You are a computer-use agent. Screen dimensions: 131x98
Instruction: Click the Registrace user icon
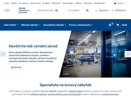tap(96, 10)
